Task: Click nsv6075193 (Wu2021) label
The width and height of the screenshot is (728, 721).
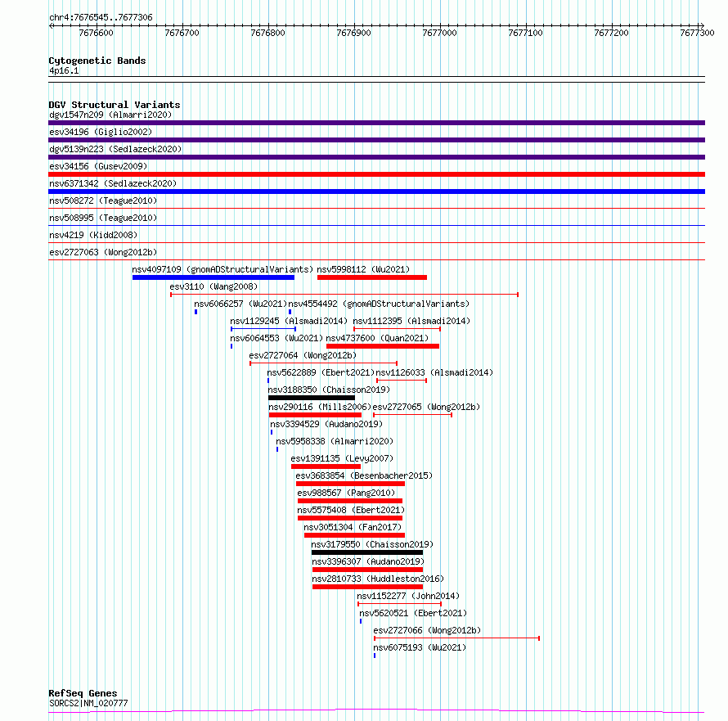Action: tap(420, 647)
